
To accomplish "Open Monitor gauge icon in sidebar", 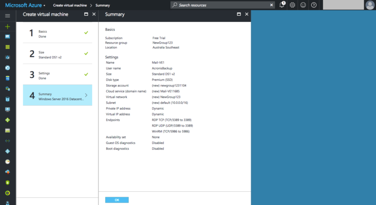I will [7, 161].
